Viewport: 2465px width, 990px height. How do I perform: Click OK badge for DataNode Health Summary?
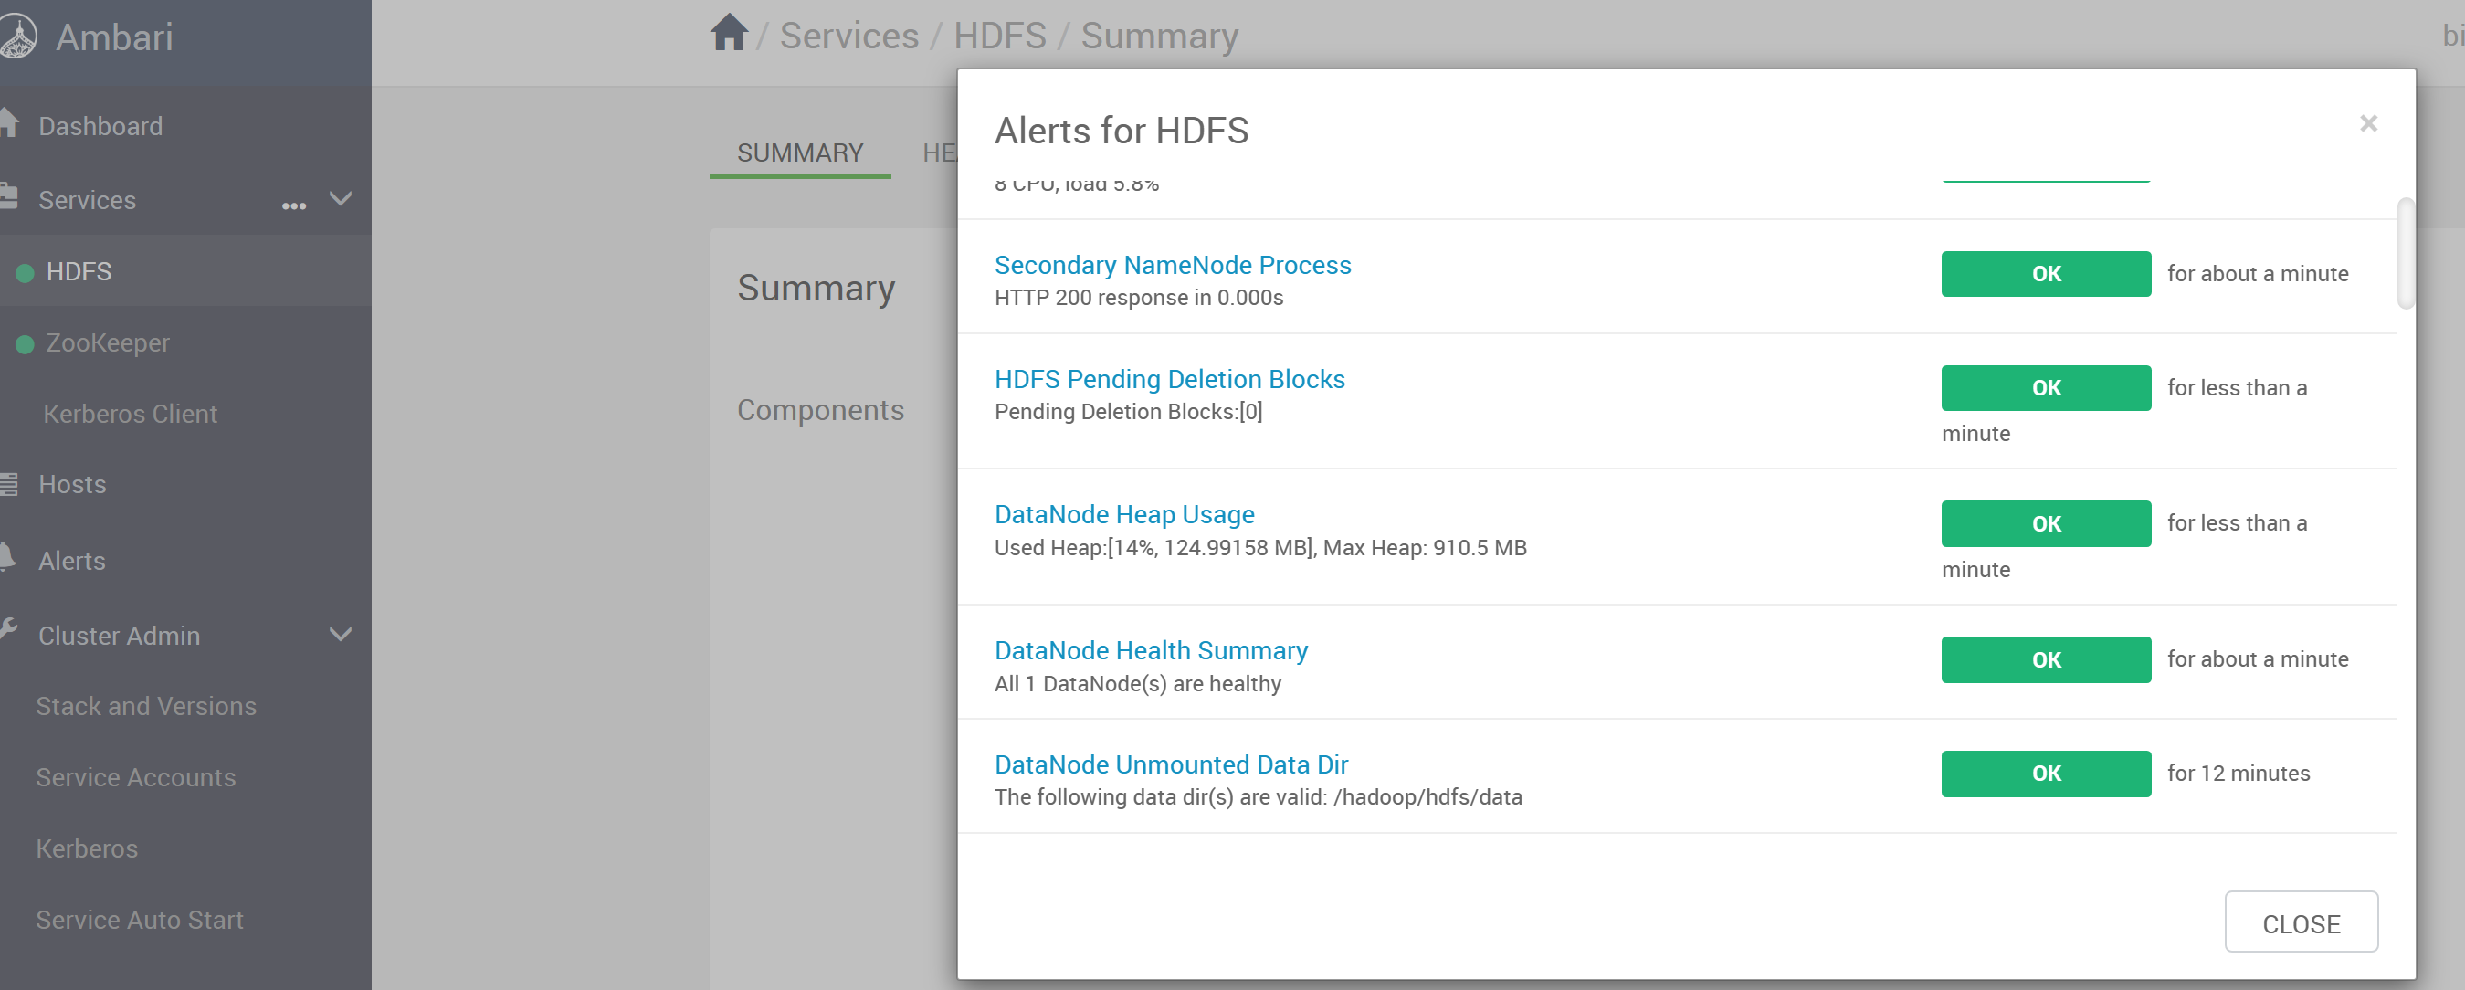pos(2045,660)
